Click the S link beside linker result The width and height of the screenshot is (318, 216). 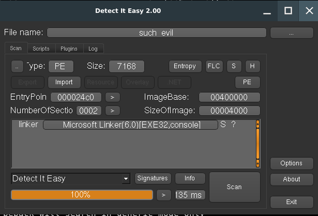tap(223, 124)
